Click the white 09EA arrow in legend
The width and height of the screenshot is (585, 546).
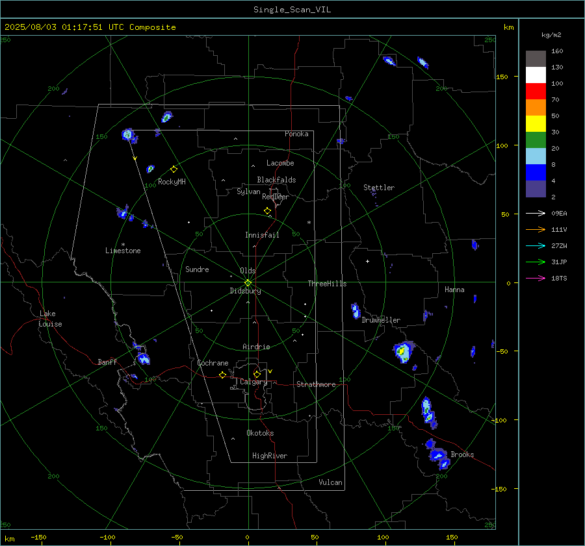[x=536, y=213]
